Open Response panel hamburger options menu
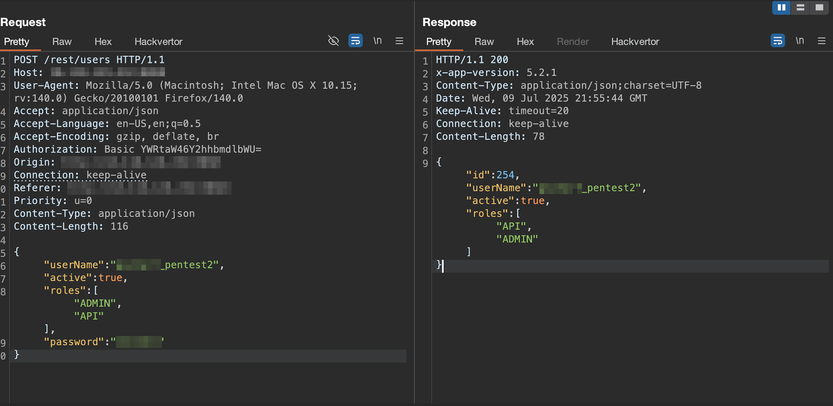The width and height of the screenshot is (833, 406). [x=821, y=41]
